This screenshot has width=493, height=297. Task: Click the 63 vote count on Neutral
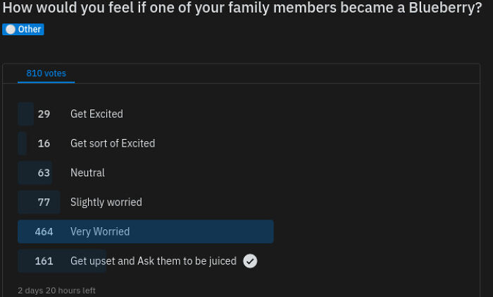(x=44, y=173)
